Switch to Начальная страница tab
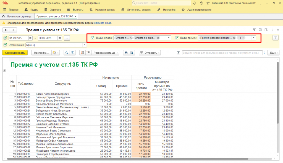283x163 pixels. (x=19, y=16)
